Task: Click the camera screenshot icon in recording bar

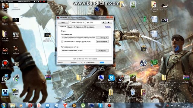Action: tap(37, 1)
